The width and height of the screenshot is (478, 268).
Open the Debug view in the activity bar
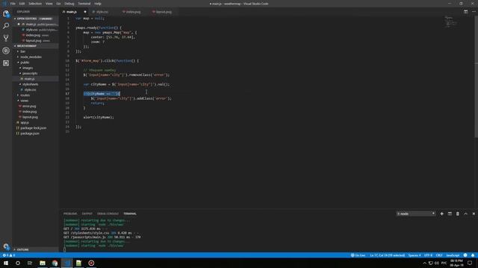pyautogui.click(x=6, y=51)
